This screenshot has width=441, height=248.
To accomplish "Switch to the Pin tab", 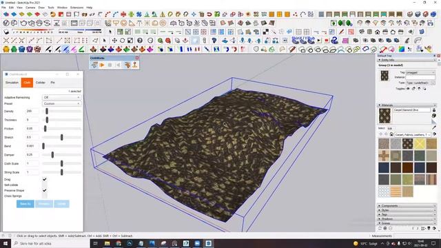I will 52,83.
